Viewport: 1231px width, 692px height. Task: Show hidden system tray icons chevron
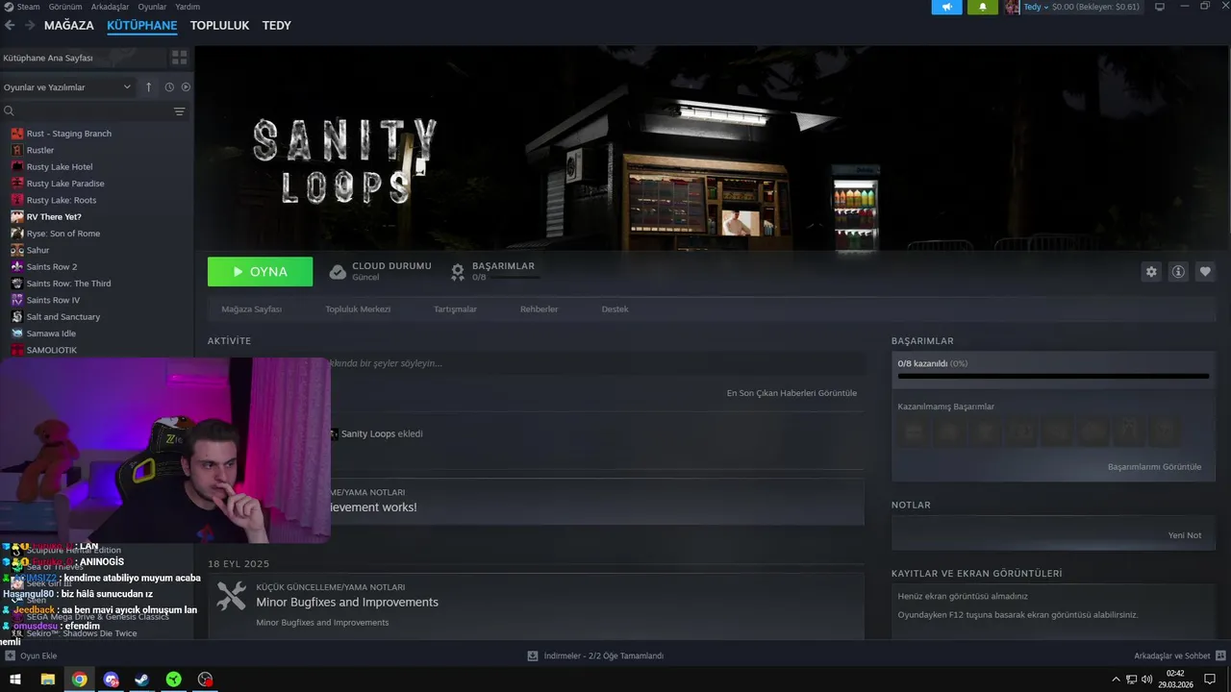coord(1116,680)
